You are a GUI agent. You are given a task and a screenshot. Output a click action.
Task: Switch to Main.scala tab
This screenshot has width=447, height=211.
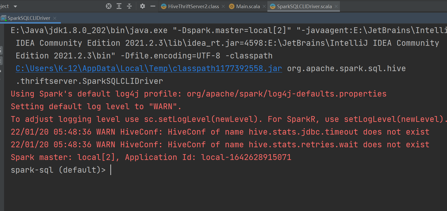(x=248, y=6)
